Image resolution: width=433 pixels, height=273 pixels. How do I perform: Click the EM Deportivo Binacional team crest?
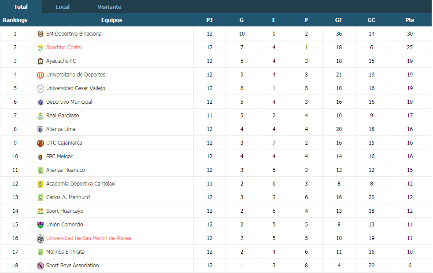(41, 34)
